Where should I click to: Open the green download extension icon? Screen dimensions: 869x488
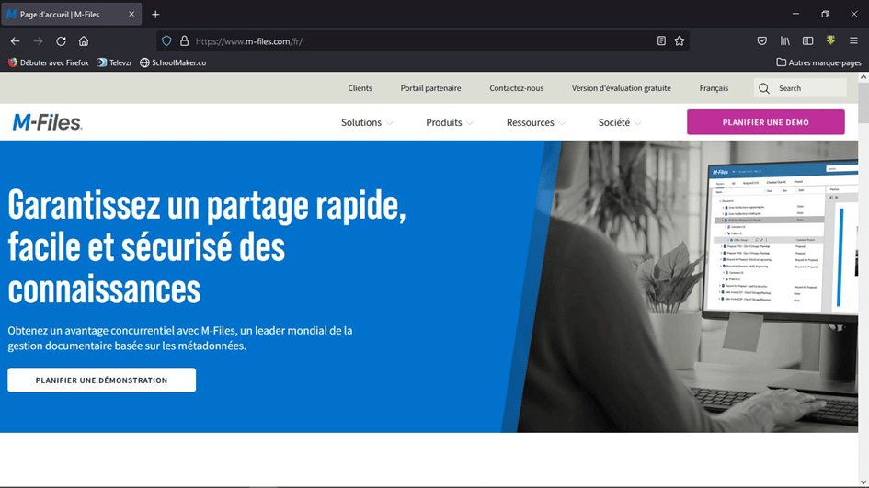coord(830,40)
